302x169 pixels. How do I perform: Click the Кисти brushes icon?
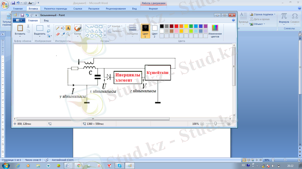point(78,28)
